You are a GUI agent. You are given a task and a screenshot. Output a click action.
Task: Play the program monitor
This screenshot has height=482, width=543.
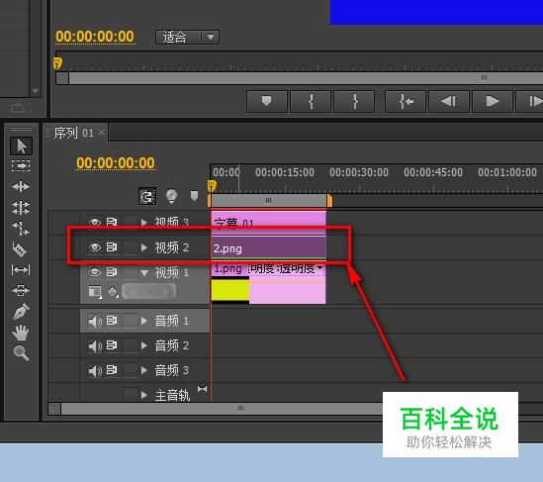[x=493, y=102]
